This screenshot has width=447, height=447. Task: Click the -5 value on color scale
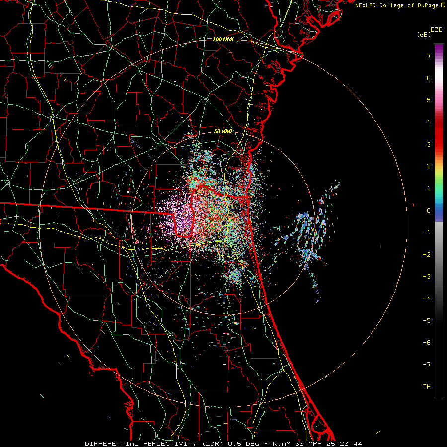(x=427, y=321)
